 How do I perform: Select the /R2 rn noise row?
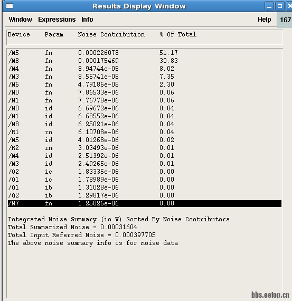[x=145, y=148]
